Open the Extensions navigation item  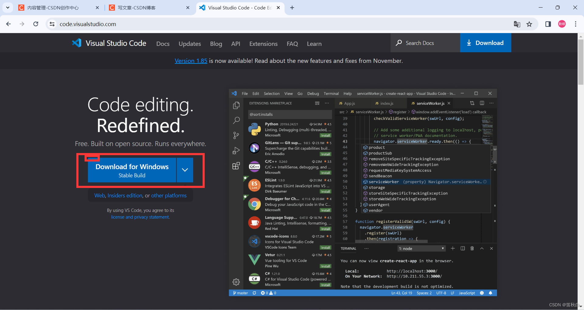click(x=263, y=44)
